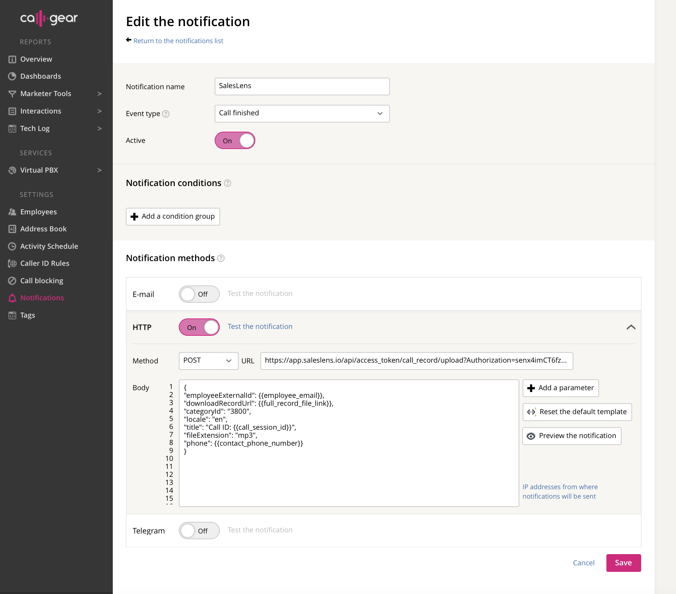Open the Event type dropdown
Screen dimensions: 676x594
coord(302,114)
